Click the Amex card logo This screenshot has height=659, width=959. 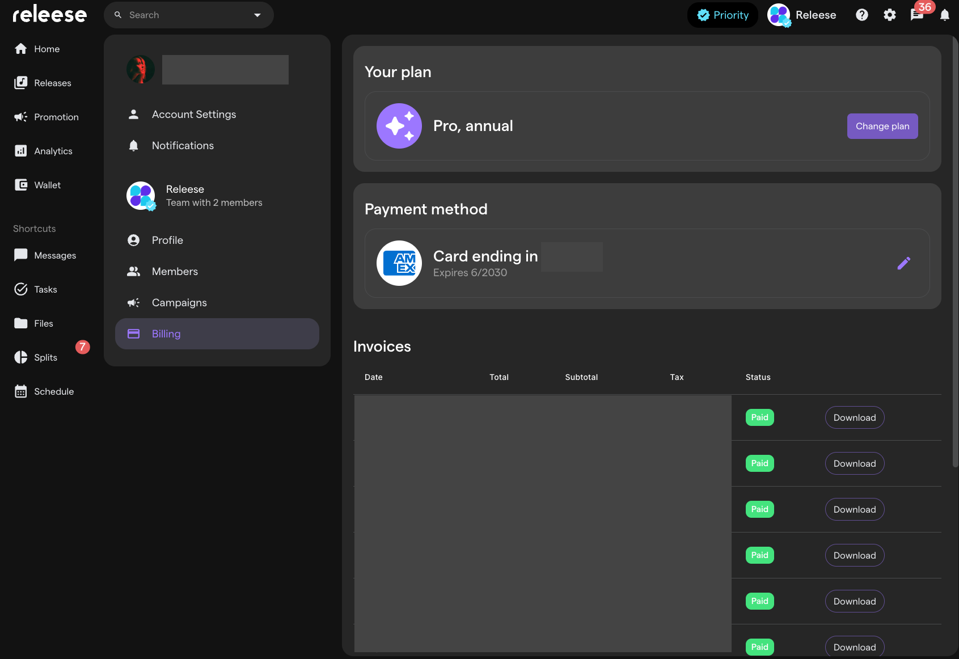pos(399,263)
